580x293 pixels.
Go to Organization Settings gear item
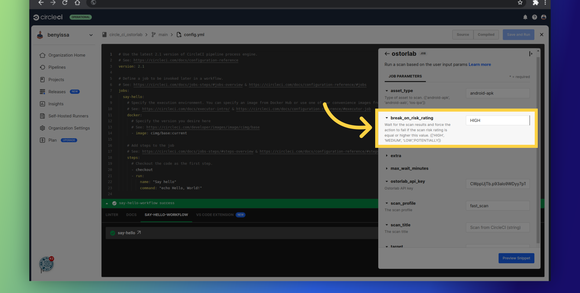[69, 128]
